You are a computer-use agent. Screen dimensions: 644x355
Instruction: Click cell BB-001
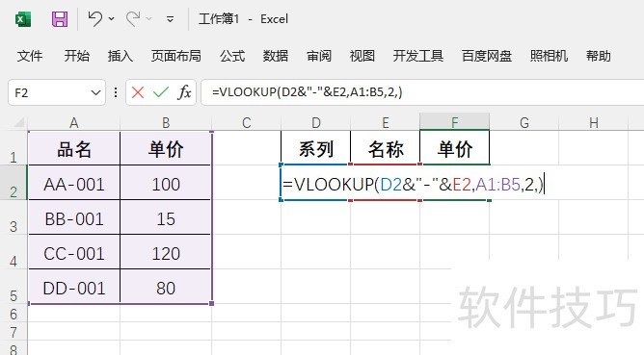point(74,217)
